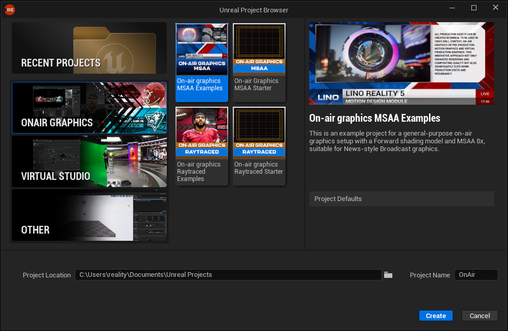Click the Reality Engine logo icon
The width and height of the screenshot is (508, 331).
click(10, 10)
